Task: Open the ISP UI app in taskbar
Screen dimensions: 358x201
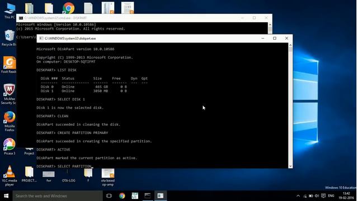Action: click(x=135, y=196)
